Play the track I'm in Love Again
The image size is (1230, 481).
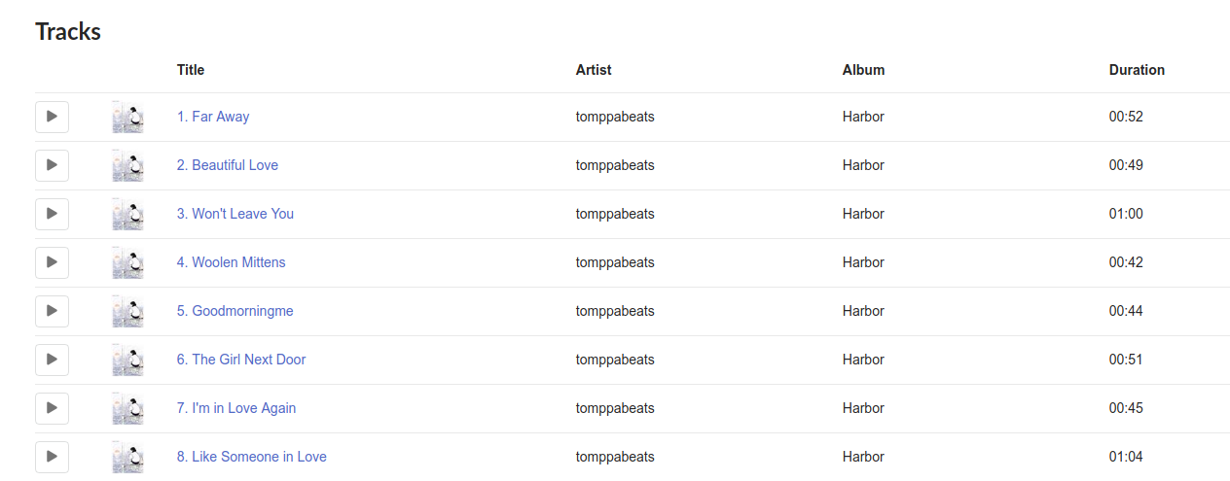[52, 408]
